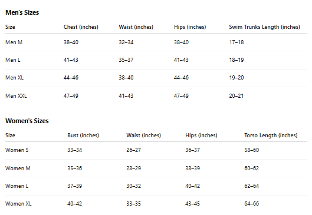Click Men L waist value 35–37

click(126, 60)
